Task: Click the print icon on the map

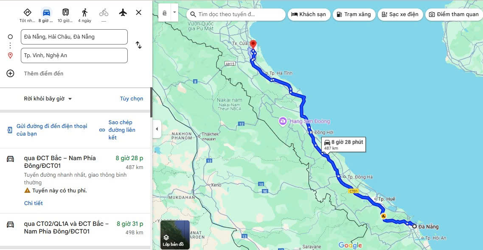Action: point(164,13)
